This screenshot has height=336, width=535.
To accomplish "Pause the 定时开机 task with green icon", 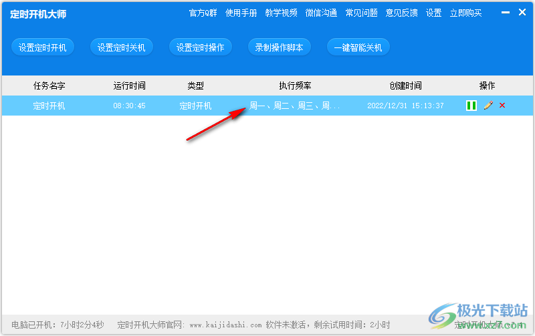I will (x=471, y=106).
